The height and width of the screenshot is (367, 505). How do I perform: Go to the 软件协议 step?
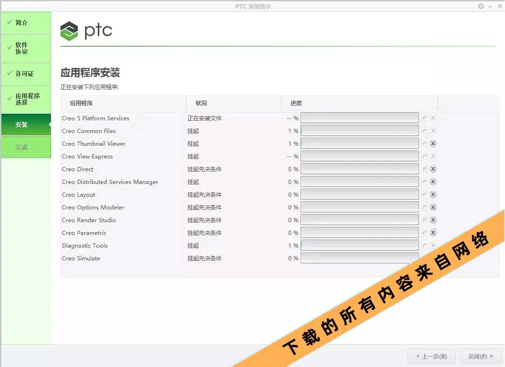26,48
